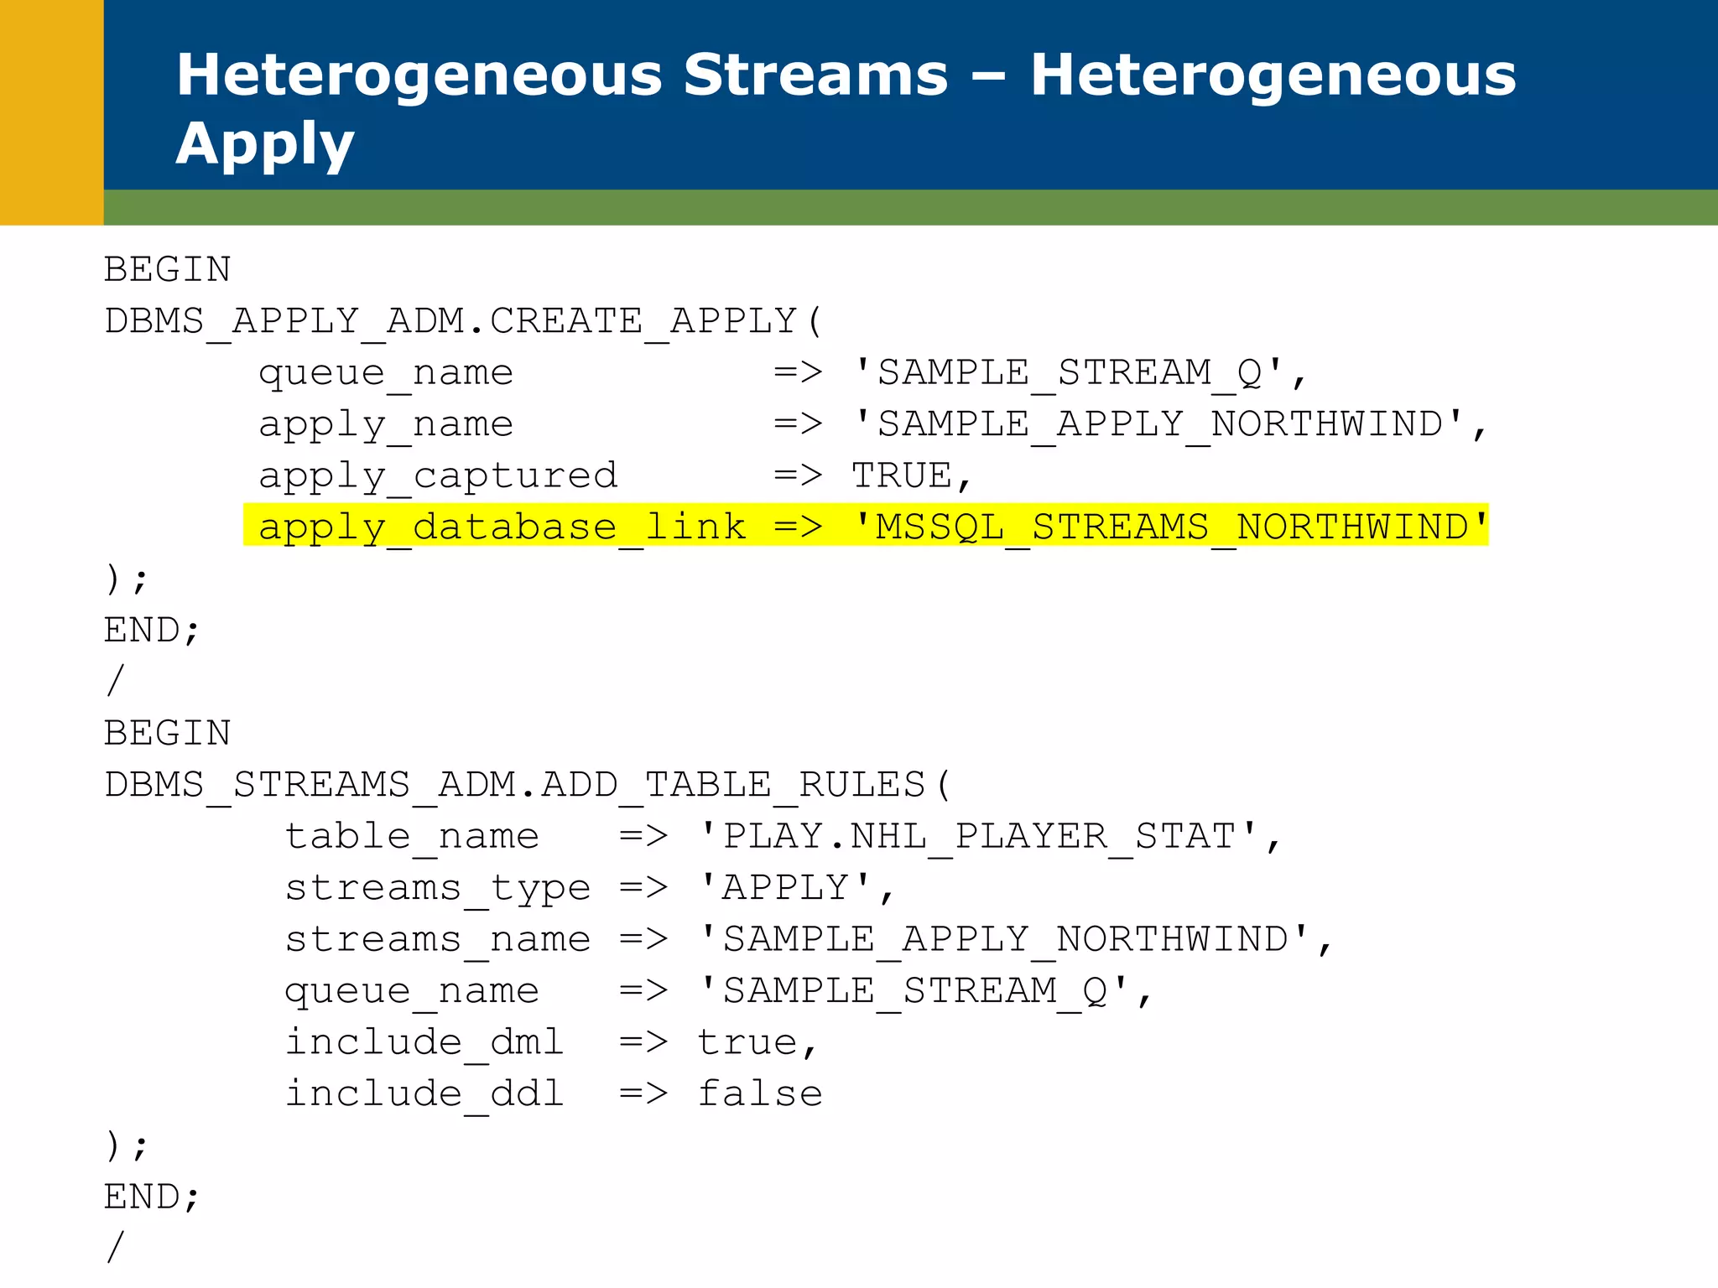Click the first 'END;' line
Image resolution: width=1718 pixels, height=1288 pixels.
152,631
